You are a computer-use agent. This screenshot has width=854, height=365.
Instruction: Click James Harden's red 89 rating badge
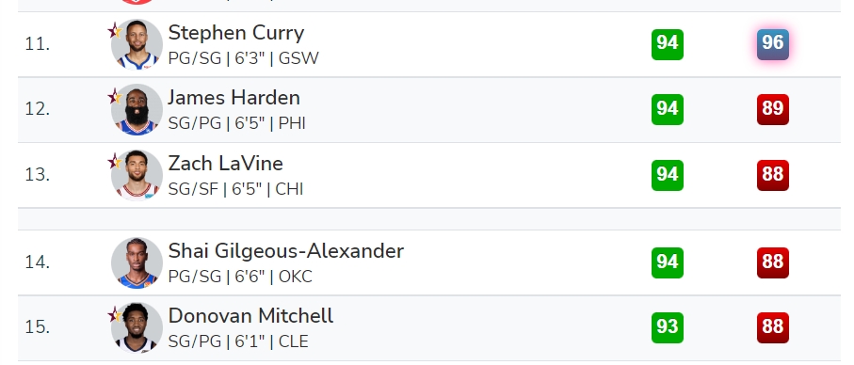click(x=773, y=109)
